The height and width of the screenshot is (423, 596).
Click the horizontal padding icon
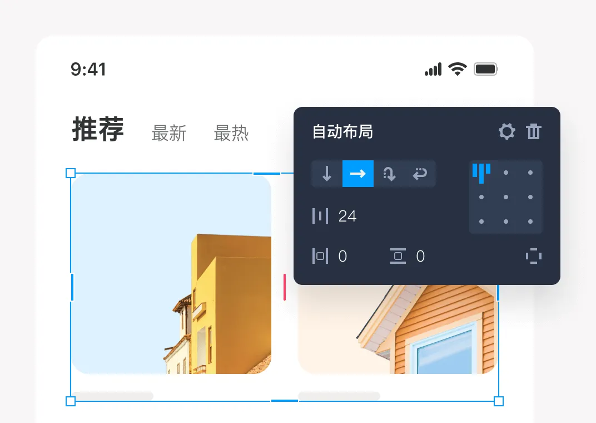pyautogui.click(x=320, y=256)
